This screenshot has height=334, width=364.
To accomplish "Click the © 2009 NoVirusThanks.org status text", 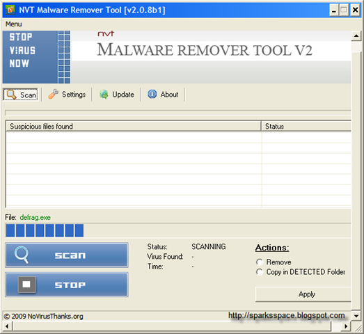I will [43, 316].
